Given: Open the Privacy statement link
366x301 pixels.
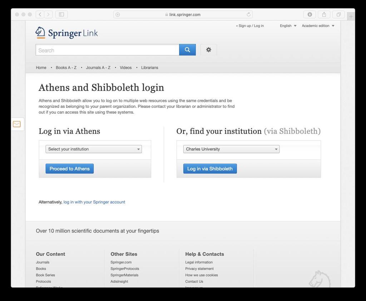Looking at the screenshot, I should [x=199, y=269].
